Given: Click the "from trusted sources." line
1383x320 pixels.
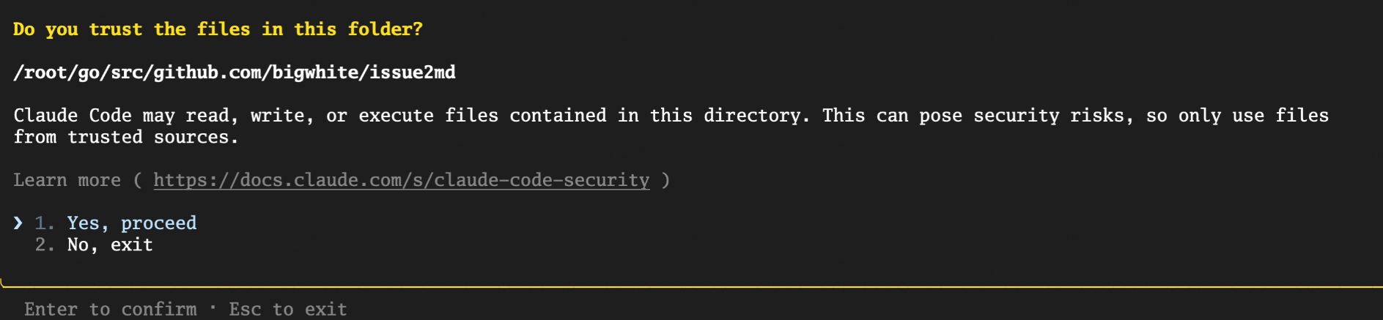Looking at the screenshot, I should (x=126, y=137).
